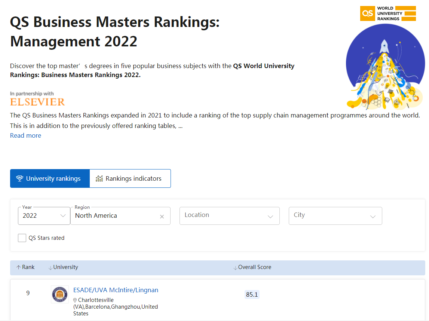Click the Region input field
Viewport: 429px width, 321px height.
pos(114,216)
